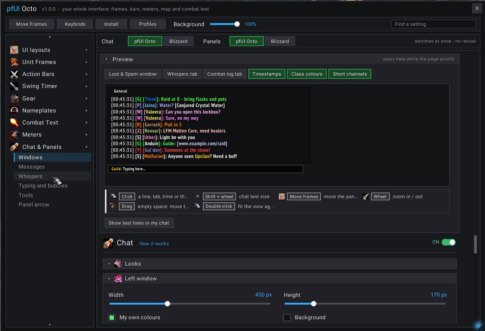
Task: Click the Meters sidebar icon
Action: (14, 135)
